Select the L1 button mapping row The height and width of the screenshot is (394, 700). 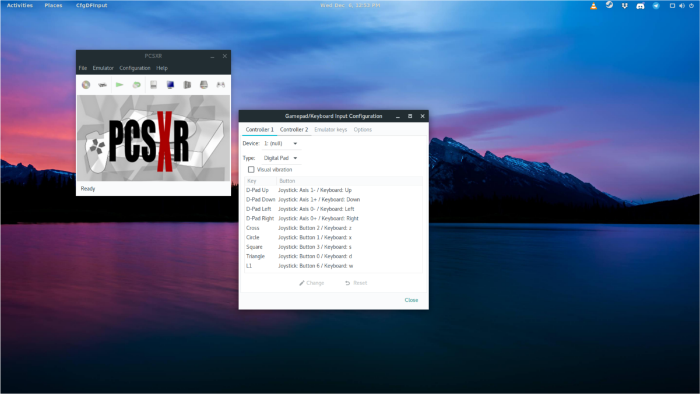[x=333, y=266]
